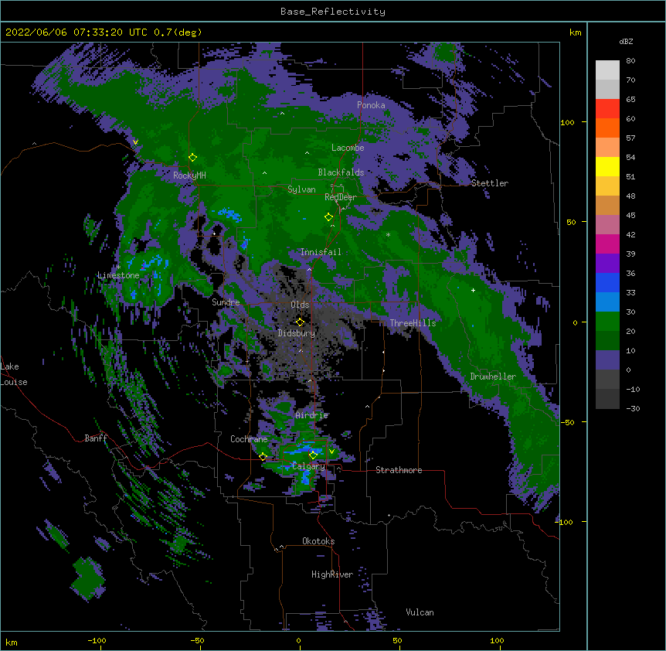Image resolution: width=666 pixels, height=651 pixels.
Task: Click the Calgary label
Action: 308,466
